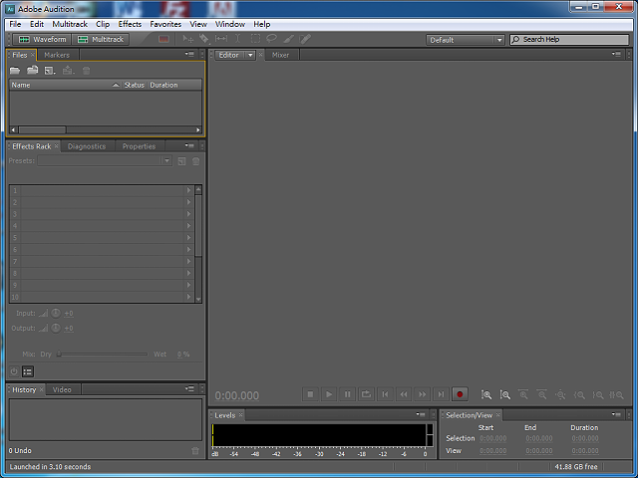This screenshot has width=638, height=478.
Task: Switch to the Diagnostics tab
Action: (87, 146)
